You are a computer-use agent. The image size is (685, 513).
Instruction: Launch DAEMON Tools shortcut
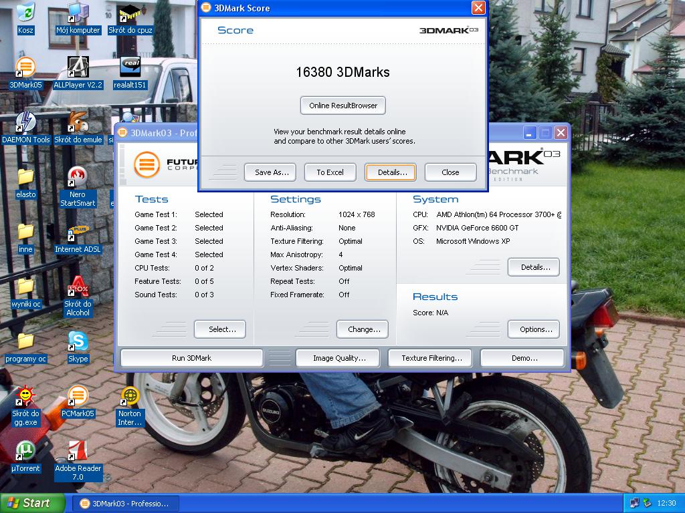[26, 128]
